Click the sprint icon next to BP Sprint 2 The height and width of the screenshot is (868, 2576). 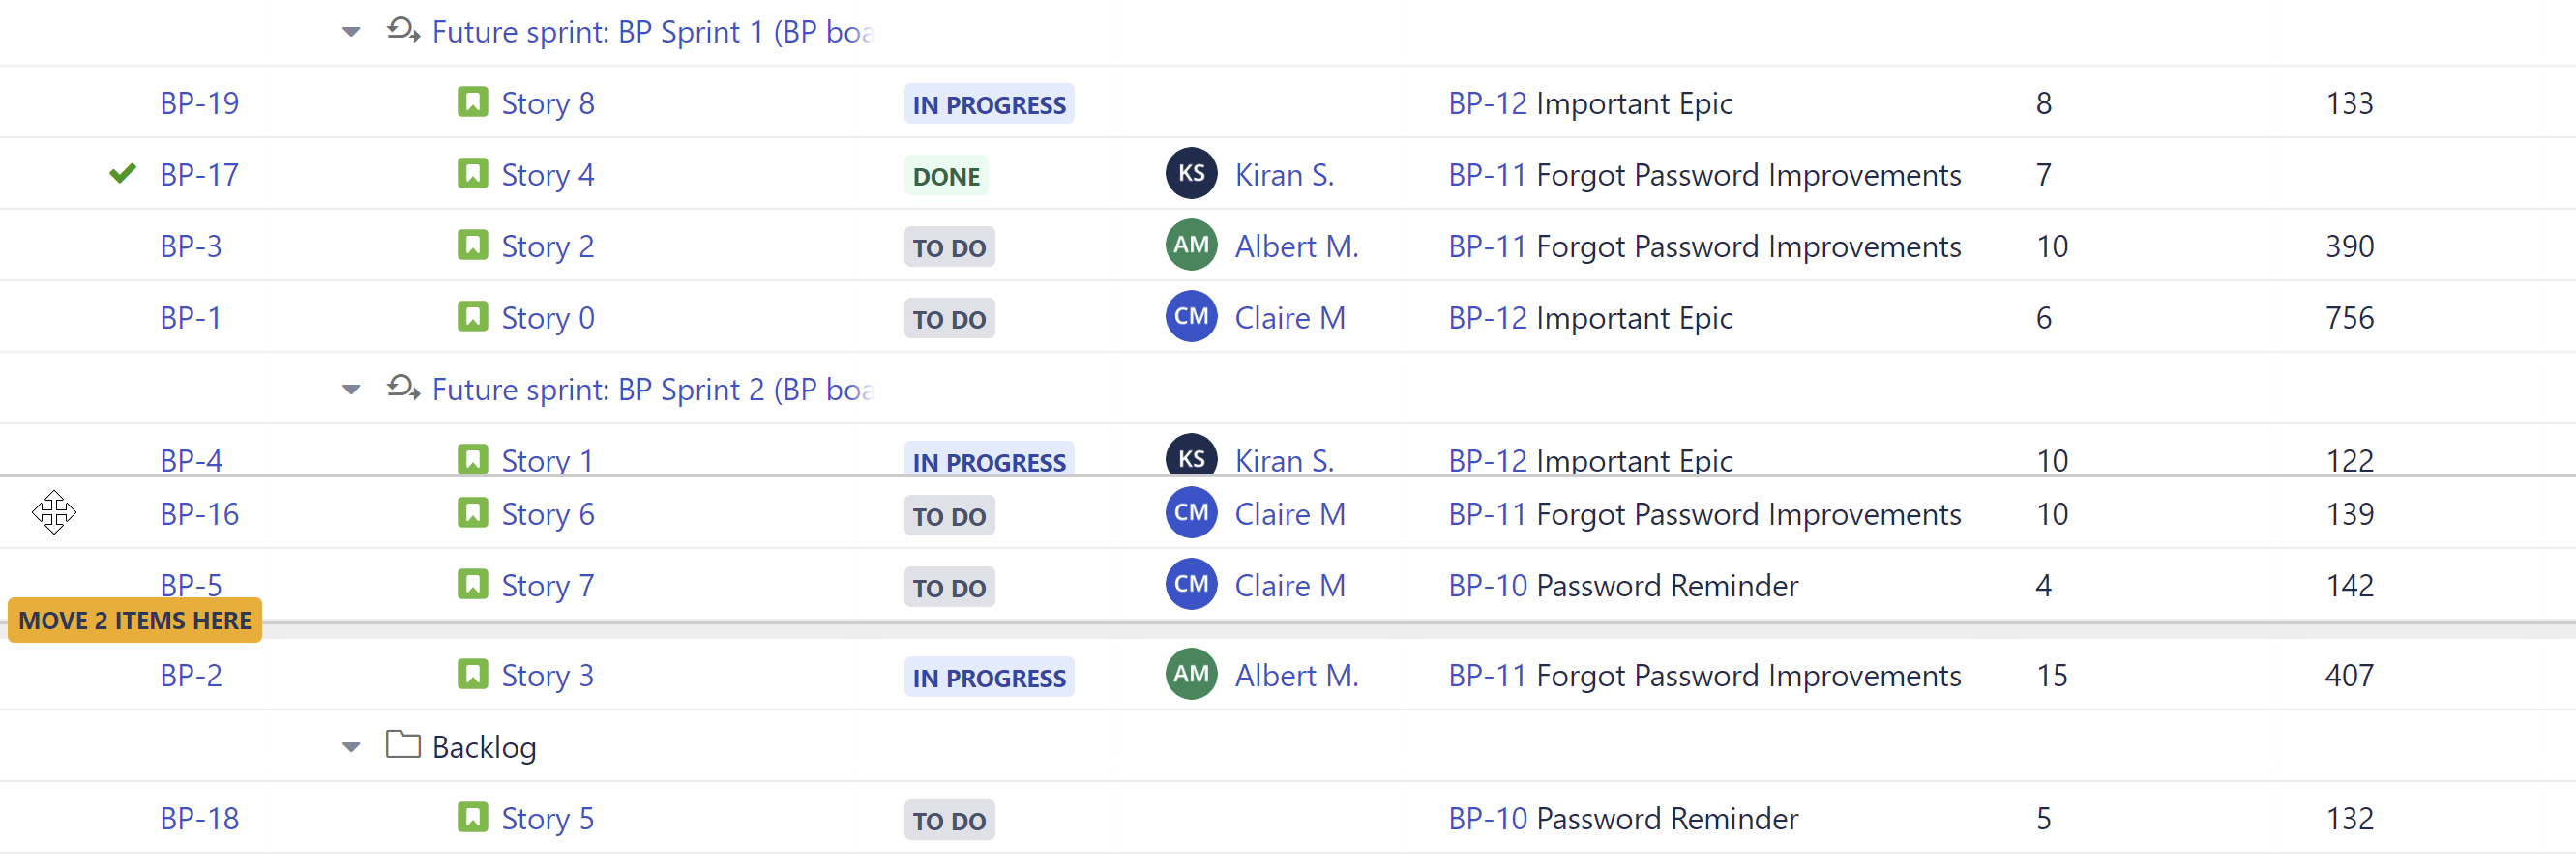pos(401,388)
